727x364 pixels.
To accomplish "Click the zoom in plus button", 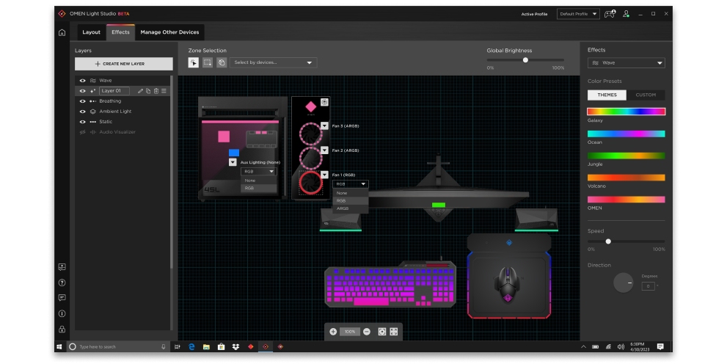I will tap(333, 332).
